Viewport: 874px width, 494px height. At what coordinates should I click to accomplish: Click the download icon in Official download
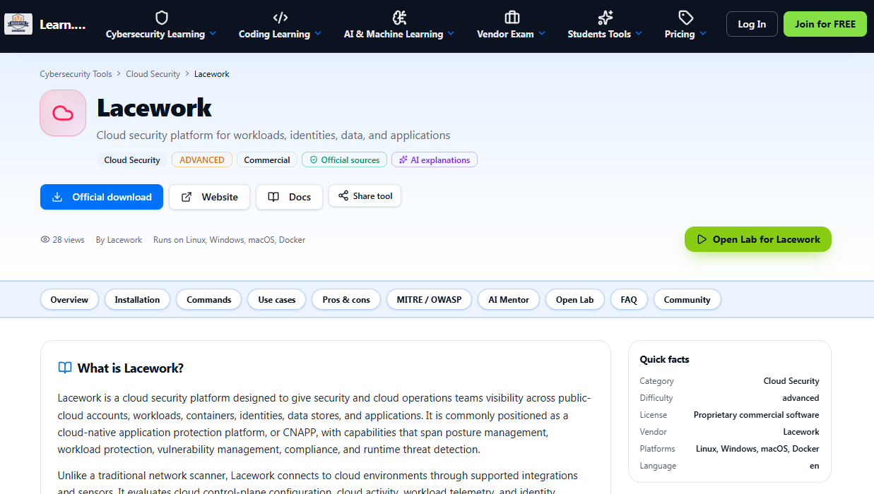click(x=58, y=197)
